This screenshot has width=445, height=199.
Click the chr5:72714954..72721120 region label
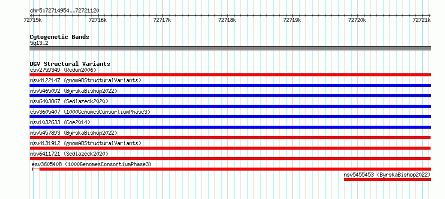click(x=64, y=11)
